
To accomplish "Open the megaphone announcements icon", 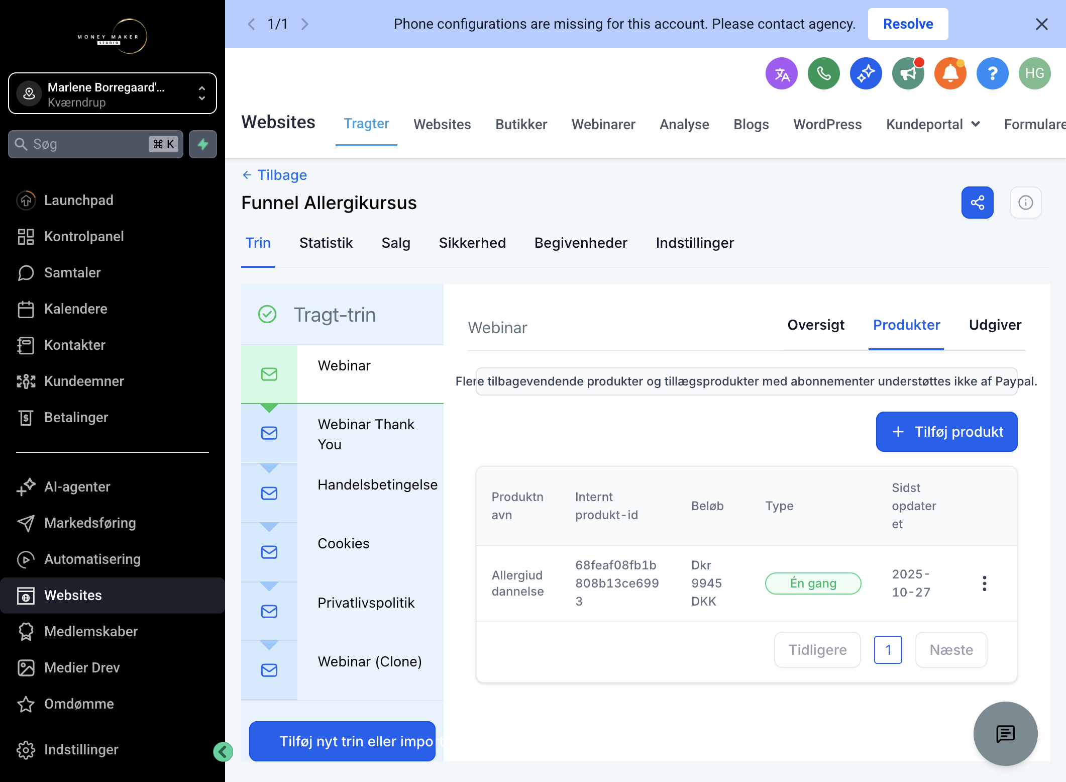I will point(908,73).
